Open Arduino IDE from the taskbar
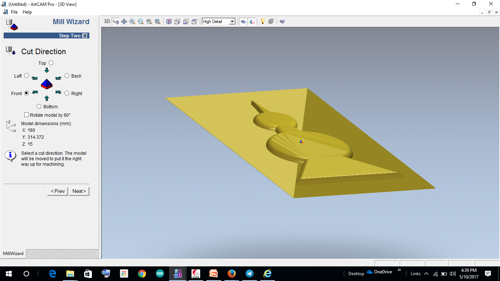Viewport: 500px width, 281px height. coord(160,274)
